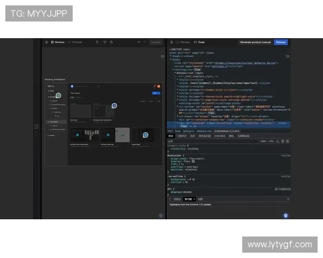Click the Generate product manual button
The image size is (323, 258).
(x=255, y=42)
